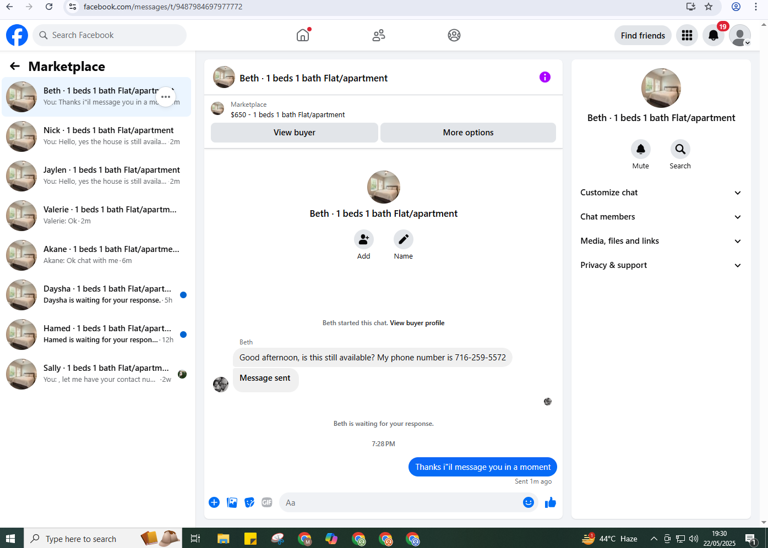
Task: Reload the page in the browser
Action: tap(49, 7)
